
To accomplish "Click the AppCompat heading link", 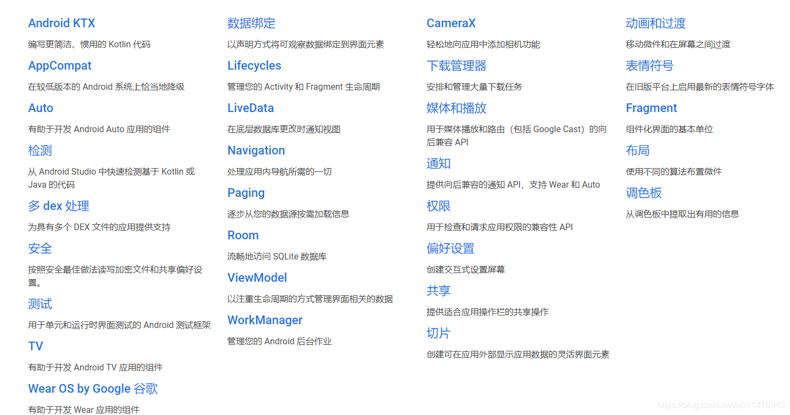I will coord(60,66).
